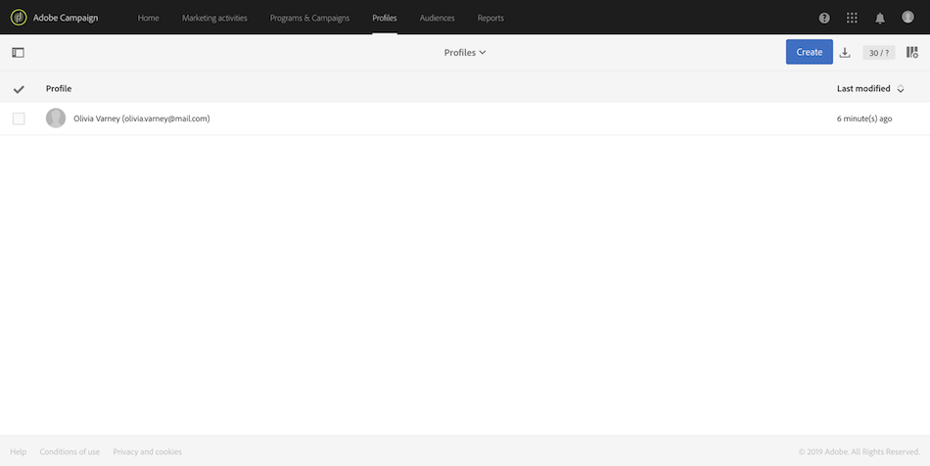Click the Last modified header label

click(x=863, y=88)
